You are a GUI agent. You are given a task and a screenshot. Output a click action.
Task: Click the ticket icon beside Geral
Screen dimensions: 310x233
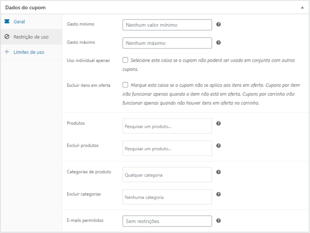point(7,21)
